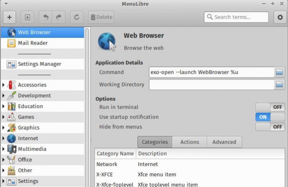Viewport: 288px width, 187px height.
Task: Click the Multimedia film-note icon
Action: point(12,149)
